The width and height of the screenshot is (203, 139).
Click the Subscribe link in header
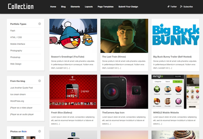[x=188, y=7]
